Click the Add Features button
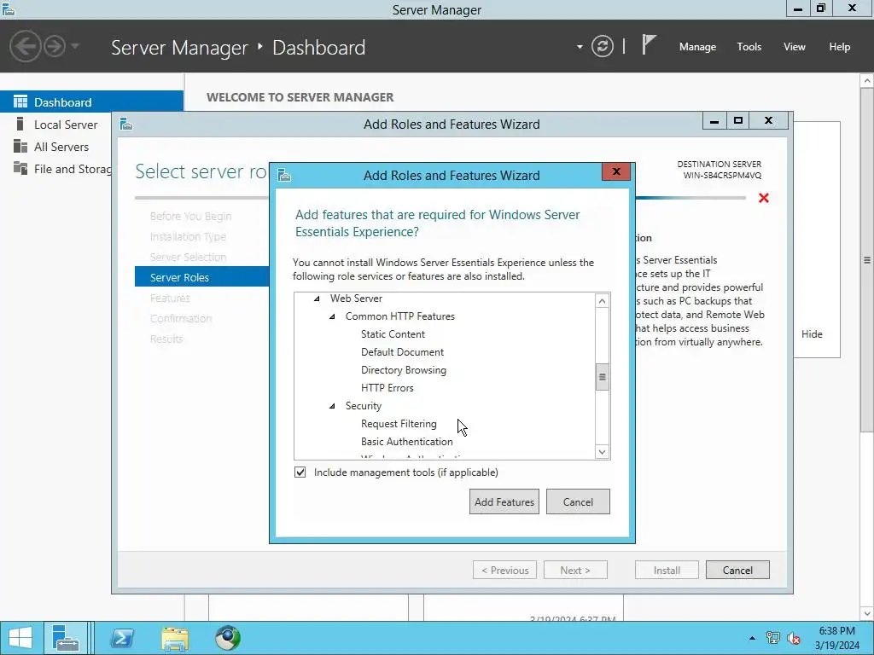 coord(504,501)
